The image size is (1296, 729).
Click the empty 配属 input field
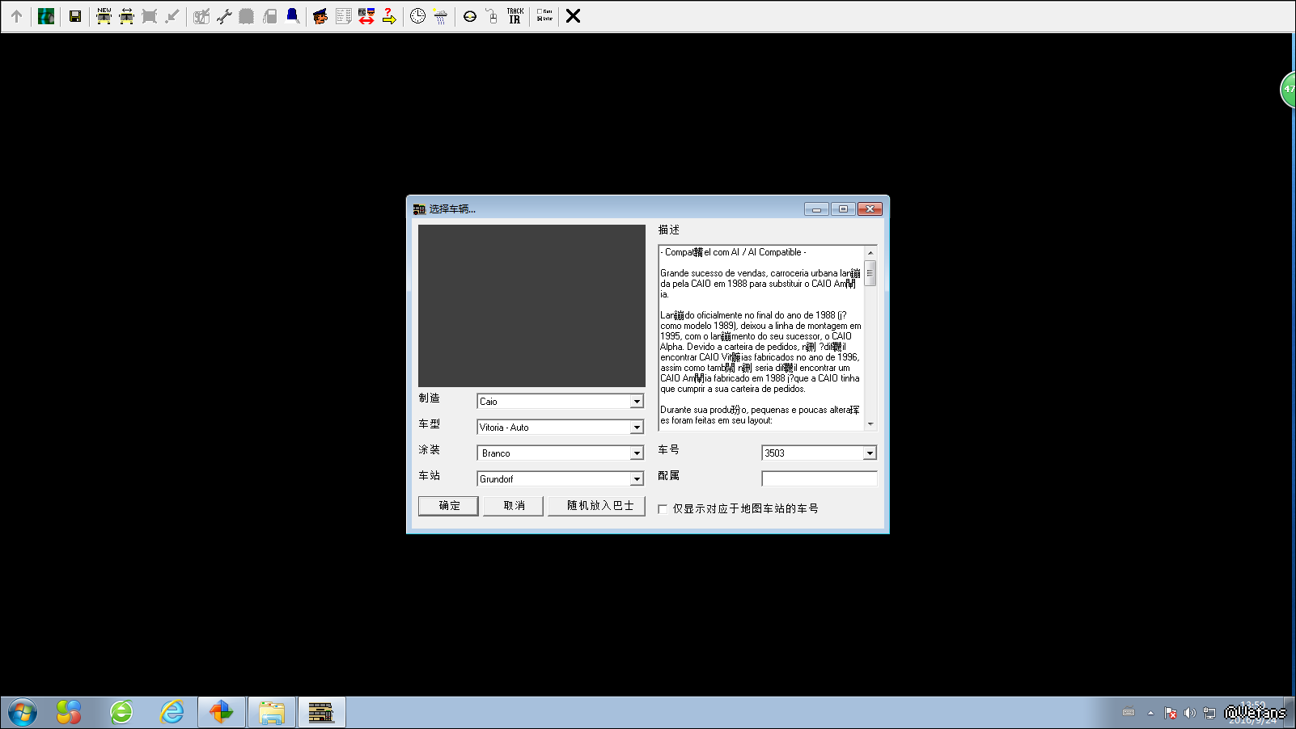[x=819, y=479]
